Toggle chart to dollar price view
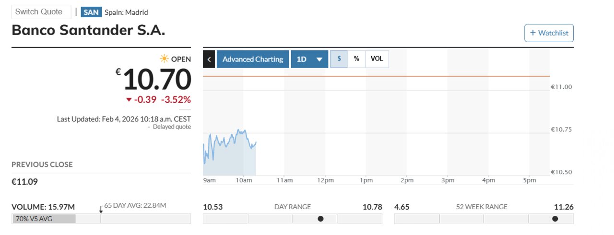 [x=339, y=59]
